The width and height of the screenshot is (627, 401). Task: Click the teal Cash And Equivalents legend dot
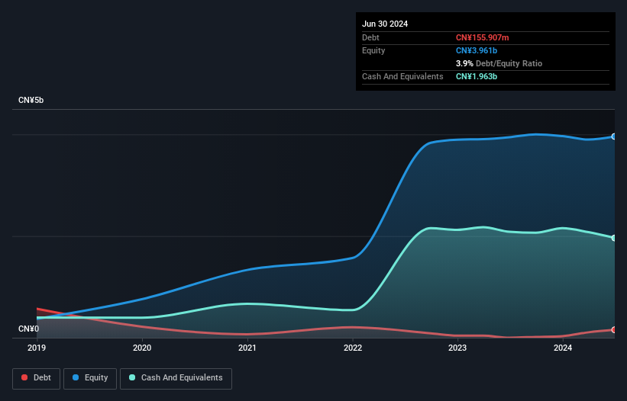tap(132, 377)
